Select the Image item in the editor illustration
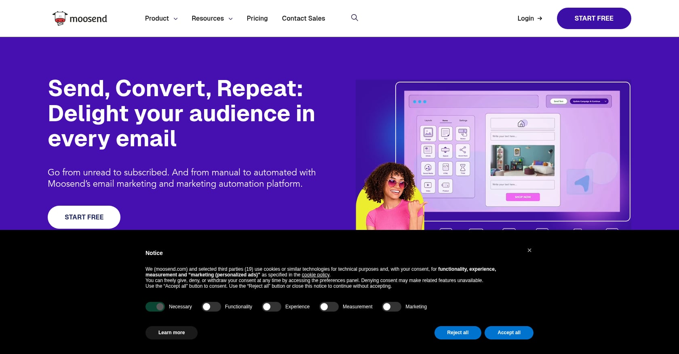Screen dimensions: 679x354 pos(428,133)
